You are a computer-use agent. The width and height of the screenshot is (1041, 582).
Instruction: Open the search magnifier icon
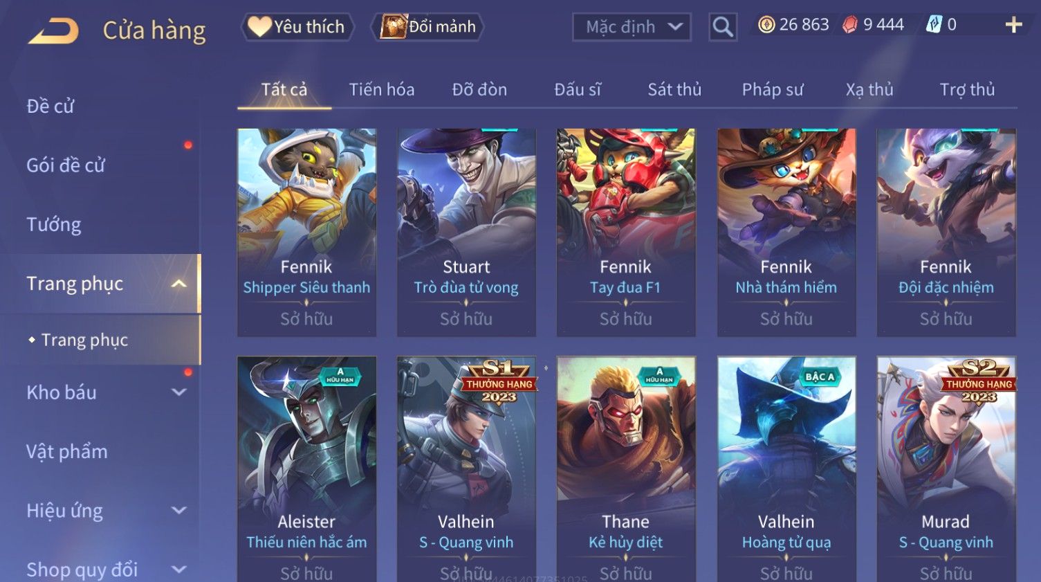coord(723,27)
